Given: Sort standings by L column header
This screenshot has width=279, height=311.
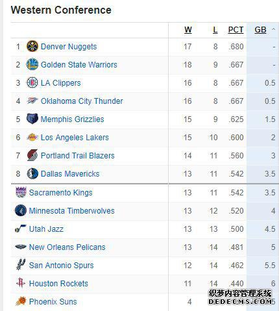Looking at the screenshot, I should click(215, 30).
